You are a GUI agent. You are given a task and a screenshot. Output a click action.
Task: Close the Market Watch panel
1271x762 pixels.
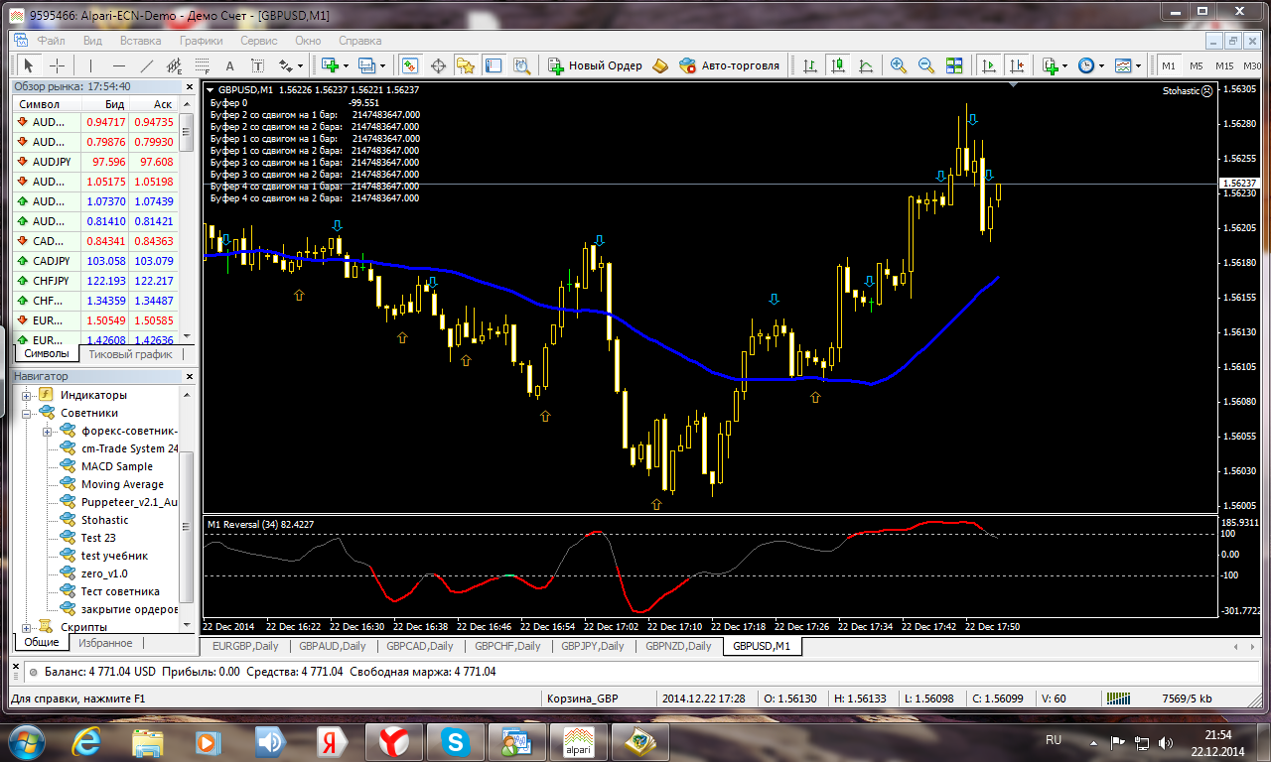[x=191, y=87]
